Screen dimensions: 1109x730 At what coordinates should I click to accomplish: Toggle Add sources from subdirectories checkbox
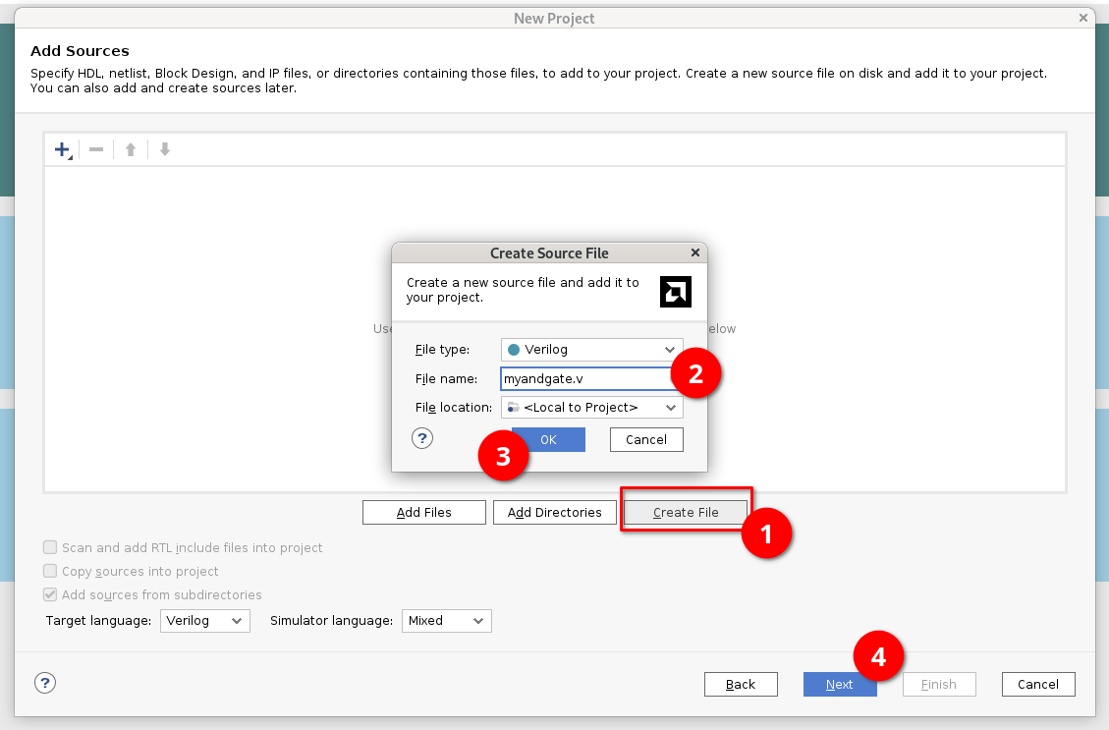coord(50,594)
